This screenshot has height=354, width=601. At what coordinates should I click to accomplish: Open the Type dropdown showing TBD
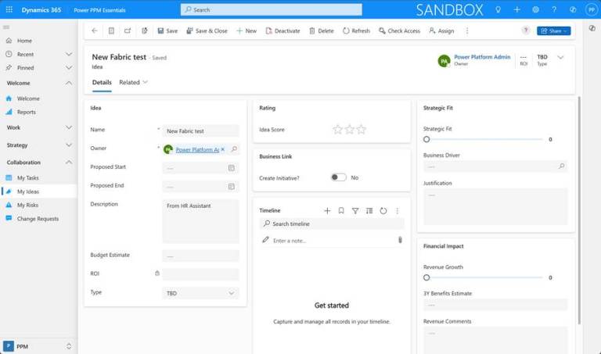[200, 293]
